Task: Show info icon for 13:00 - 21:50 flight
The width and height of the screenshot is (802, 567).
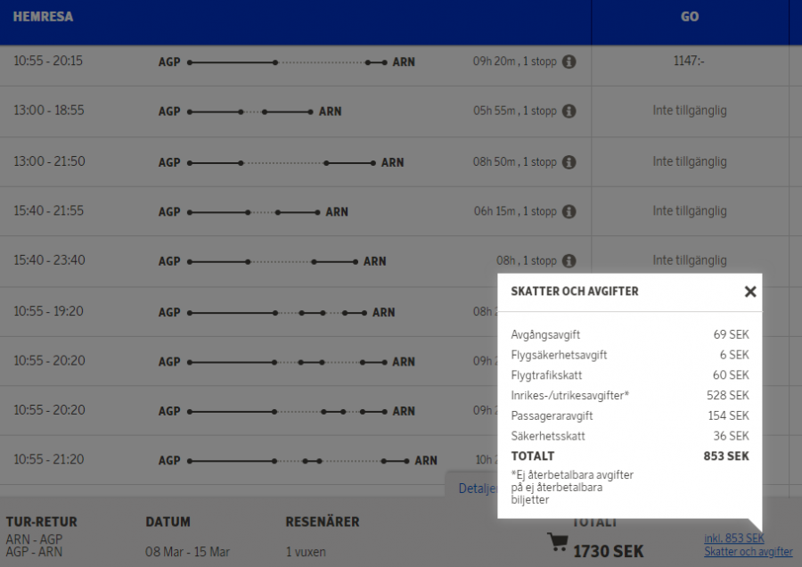Action: (569, 162)
